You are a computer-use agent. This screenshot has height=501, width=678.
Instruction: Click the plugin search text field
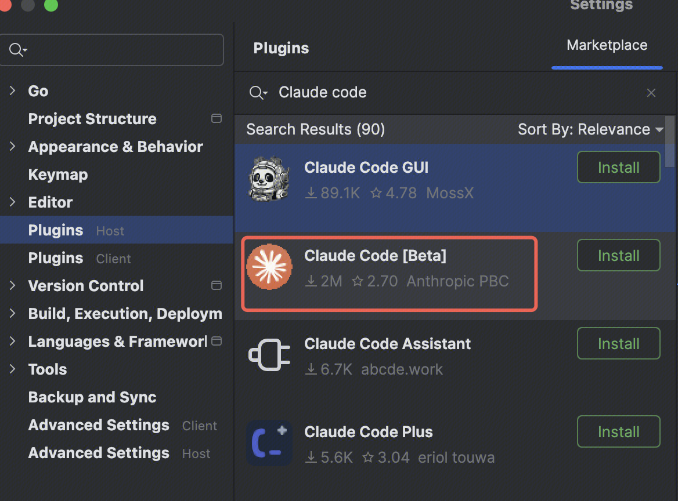453,93
